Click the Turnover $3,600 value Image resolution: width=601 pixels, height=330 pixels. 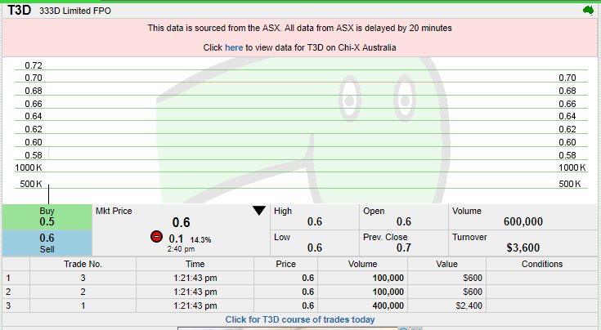point(523,247)
